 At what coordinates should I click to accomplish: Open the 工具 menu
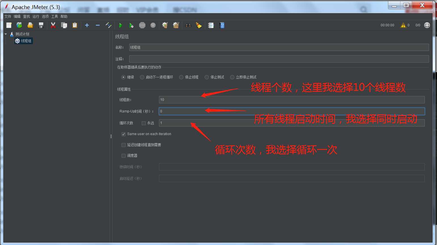click(x=55, y=16)
